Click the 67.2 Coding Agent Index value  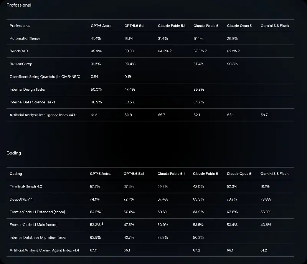[x=196, y=250]
